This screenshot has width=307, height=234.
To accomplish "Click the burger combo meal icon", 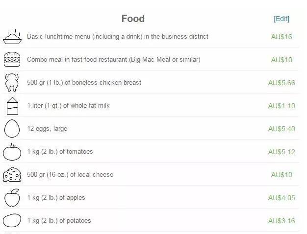I will pos(12,60).
